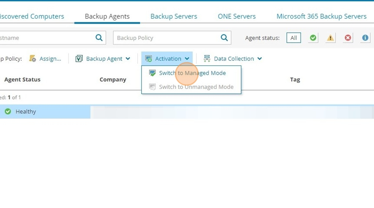Click the Backup Policy search magnifier icon

(224, 38)
